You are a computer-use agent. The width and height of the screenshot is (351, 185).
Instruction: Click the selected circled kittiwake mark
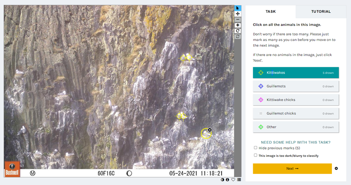(206, 134)
